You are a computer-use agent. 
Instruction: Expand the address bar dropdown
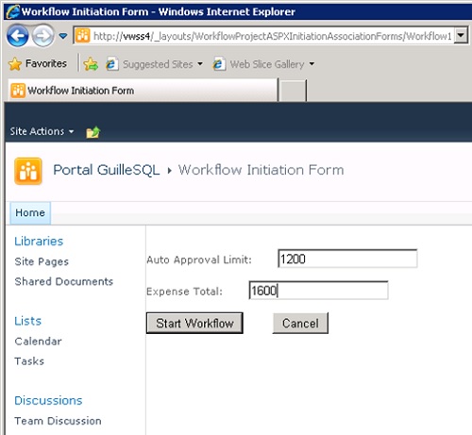point(461,35)
